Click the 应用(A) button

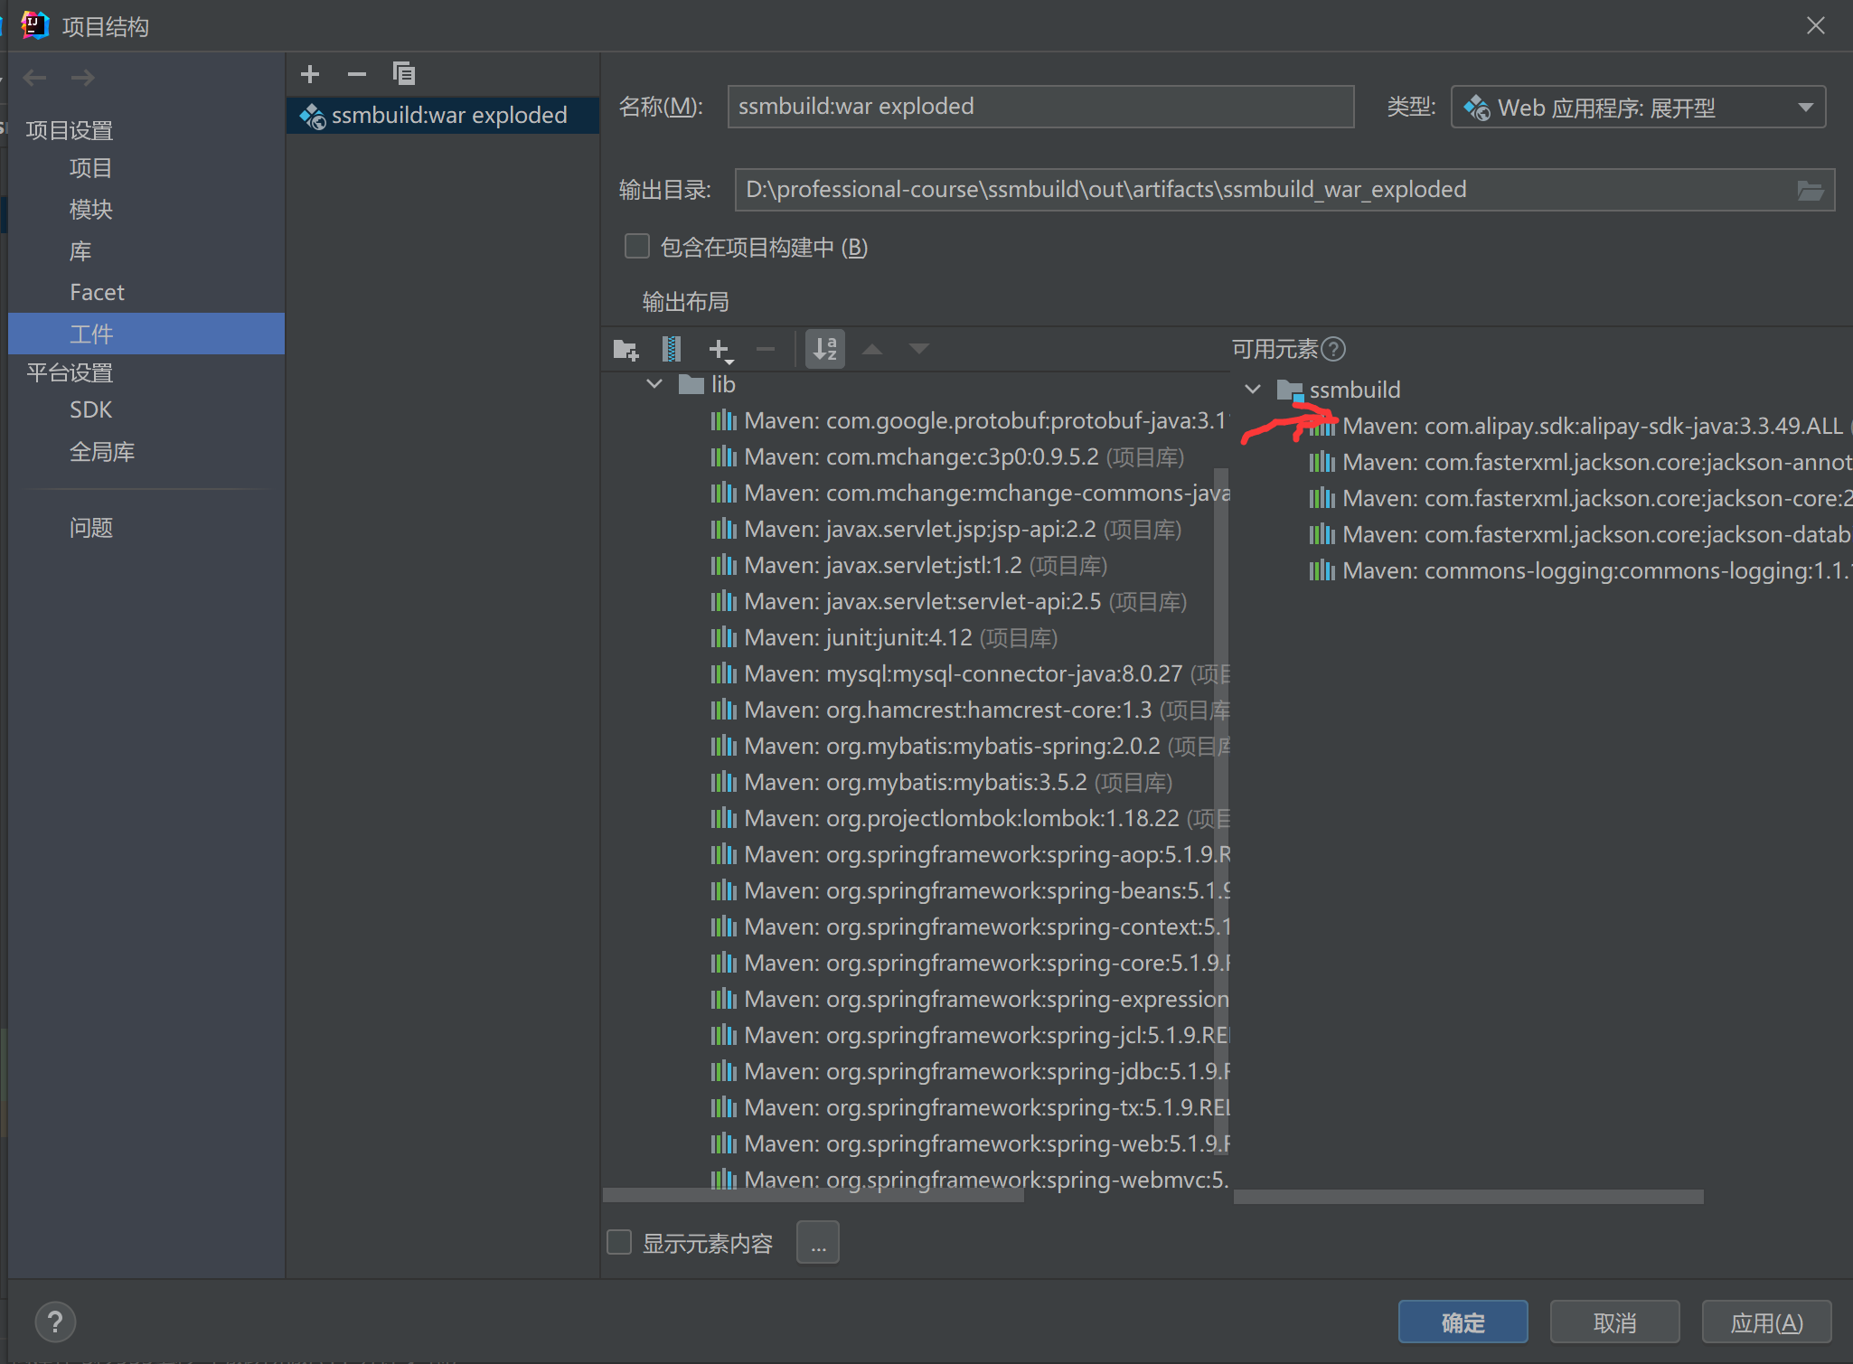coord(1765,1322)
